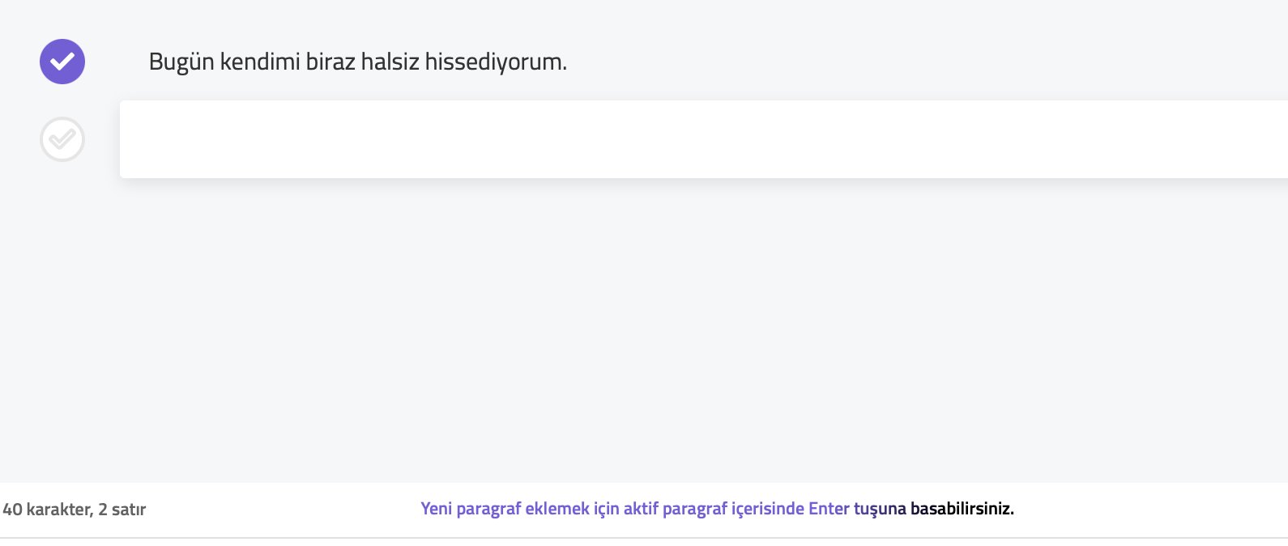
Task: Click the word 'tuşuna' in the hint
Action: pyautogui.click(x=880, y=510)
